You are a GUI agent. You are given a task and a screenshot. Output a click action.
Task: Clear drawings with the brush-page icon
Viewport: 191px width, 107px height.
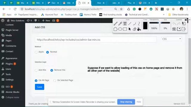click(x=184, y=23)
